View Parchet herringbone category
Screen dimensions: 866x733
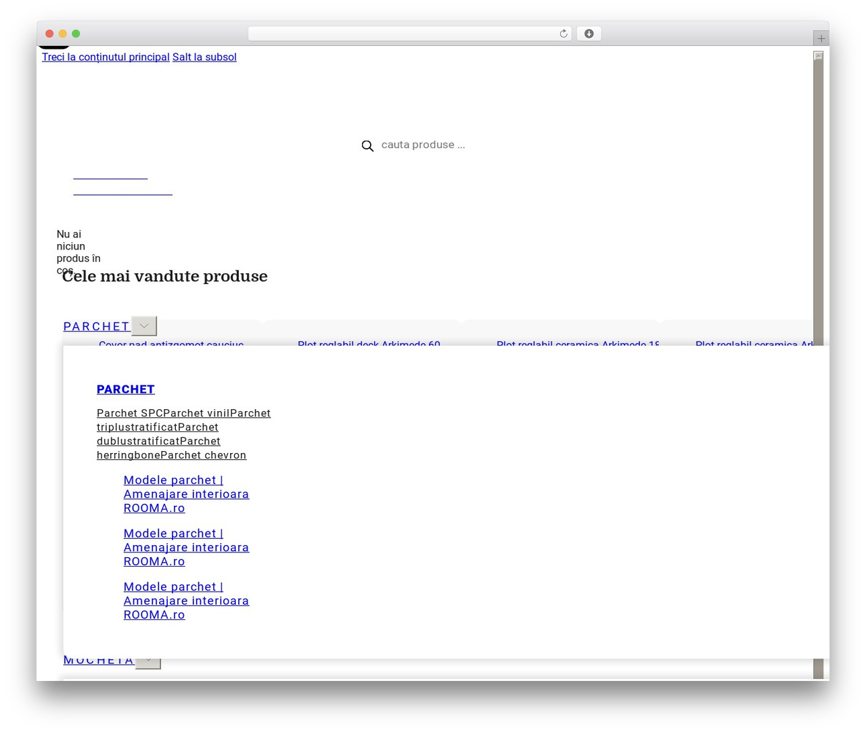(x=158, y=448)
